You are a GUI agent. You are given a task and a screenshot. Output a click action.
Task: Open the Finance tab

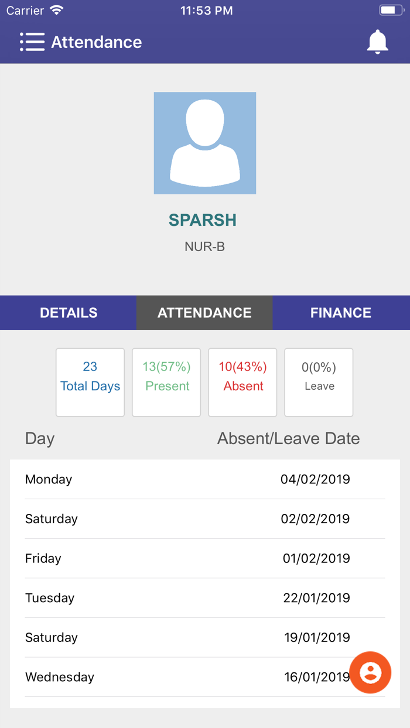tap(341, 313)
